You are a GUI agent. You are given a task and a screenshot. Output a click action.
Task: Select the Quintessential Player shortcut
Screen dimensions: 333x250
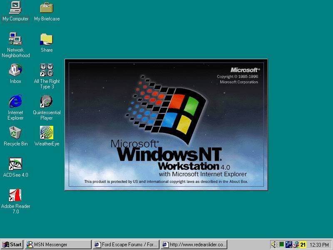click(47, 101)
